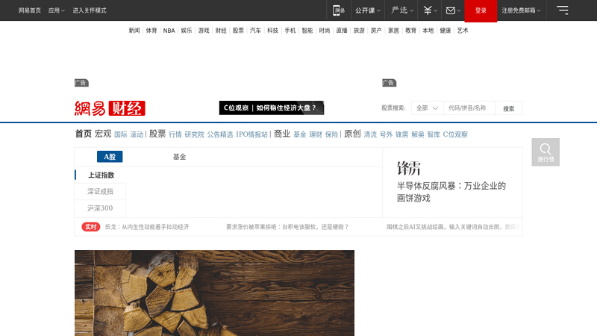Open the 全部 stock search category dropdown

pyautogui.click(x=427, y=108)
